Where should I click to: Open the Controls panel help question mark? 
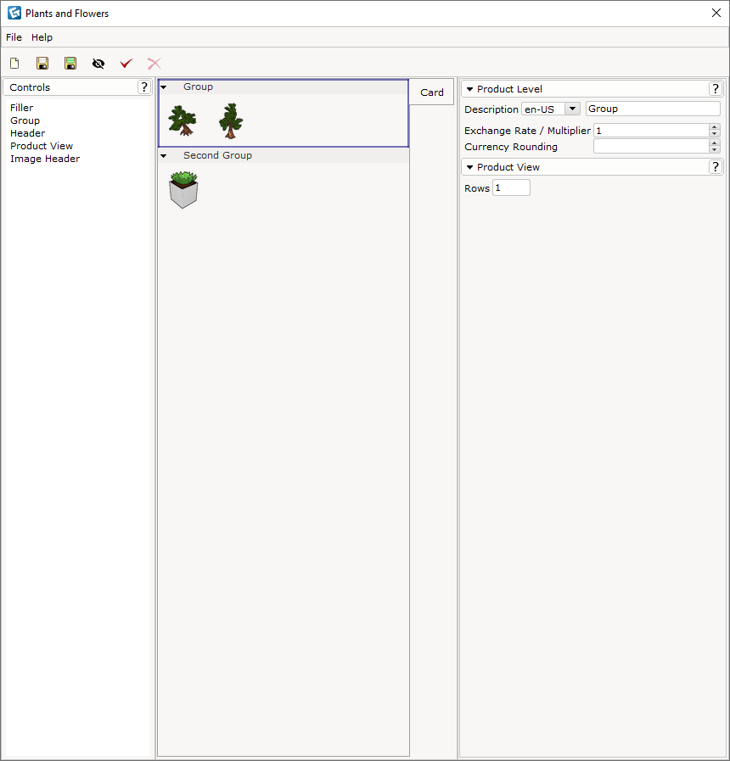143,87
